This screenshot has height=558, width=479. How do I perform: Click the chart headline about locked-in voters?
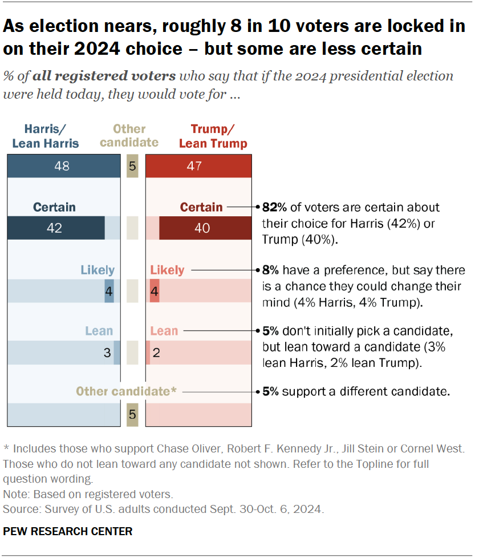pyautogui.click(x=234, y=38)
